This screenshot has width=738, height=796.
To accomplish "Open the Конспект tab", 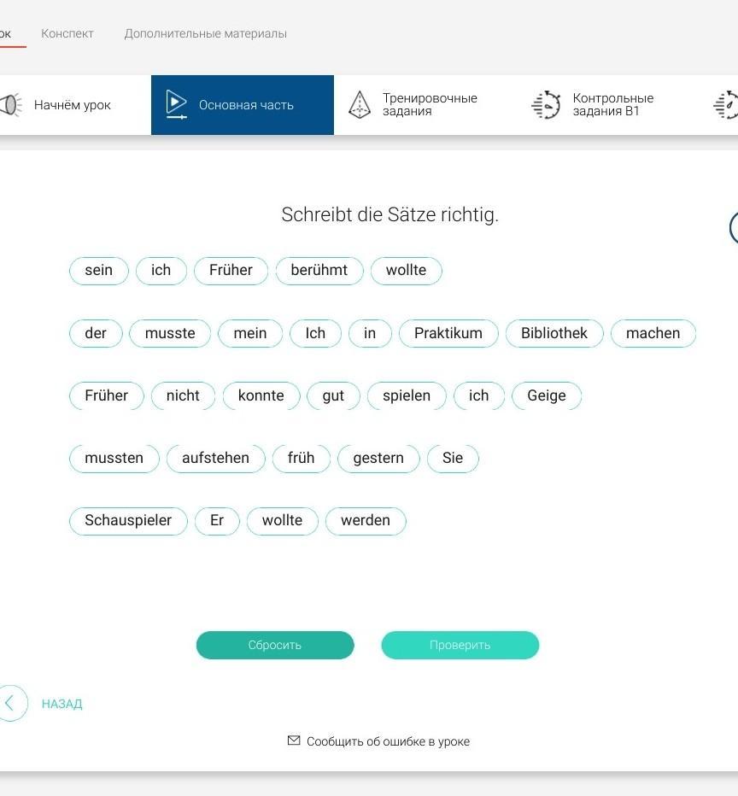I will [x=67, y=33].
